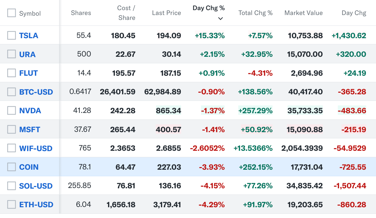This screenshot has height=218, width=376.
Task: Open the TSLA ticker link
Action: point(29,36)
